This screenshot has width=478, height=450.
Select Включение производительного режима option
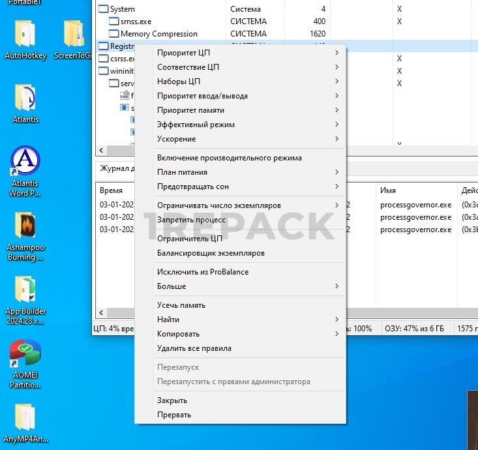pos(229,158)
